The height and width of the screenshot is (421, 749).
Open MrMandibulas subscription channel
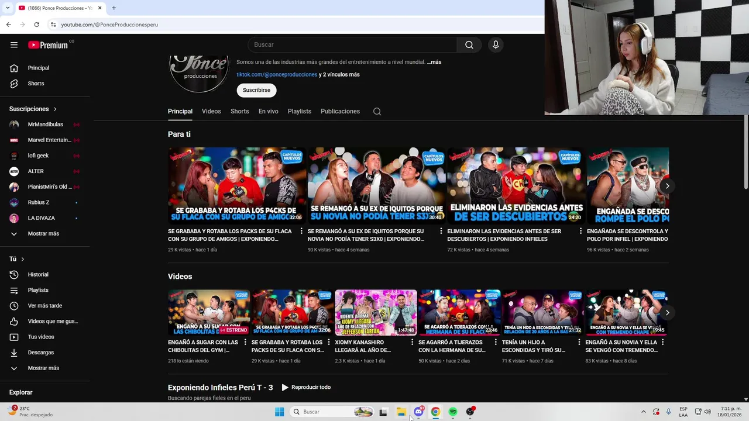(x=45, y=125)
